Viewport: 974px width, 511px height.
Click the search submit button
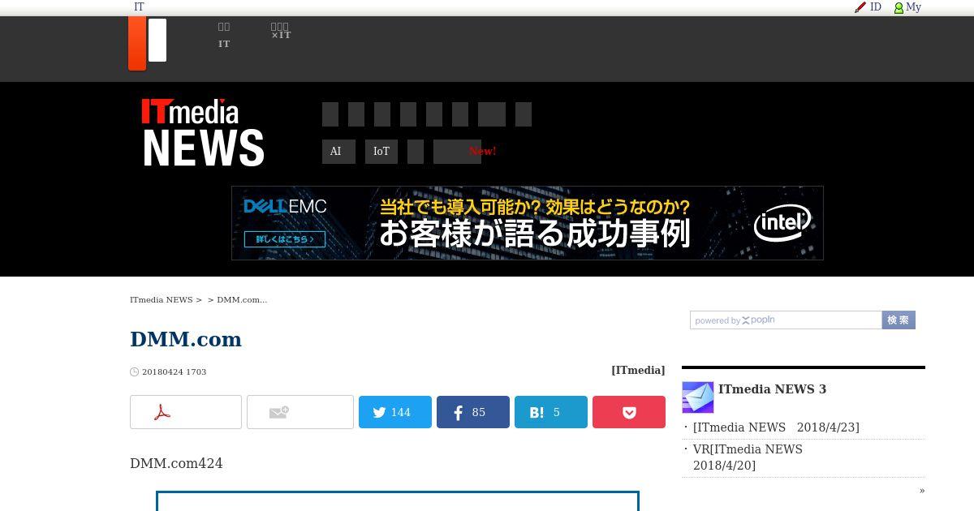click(x=899, y=320)
